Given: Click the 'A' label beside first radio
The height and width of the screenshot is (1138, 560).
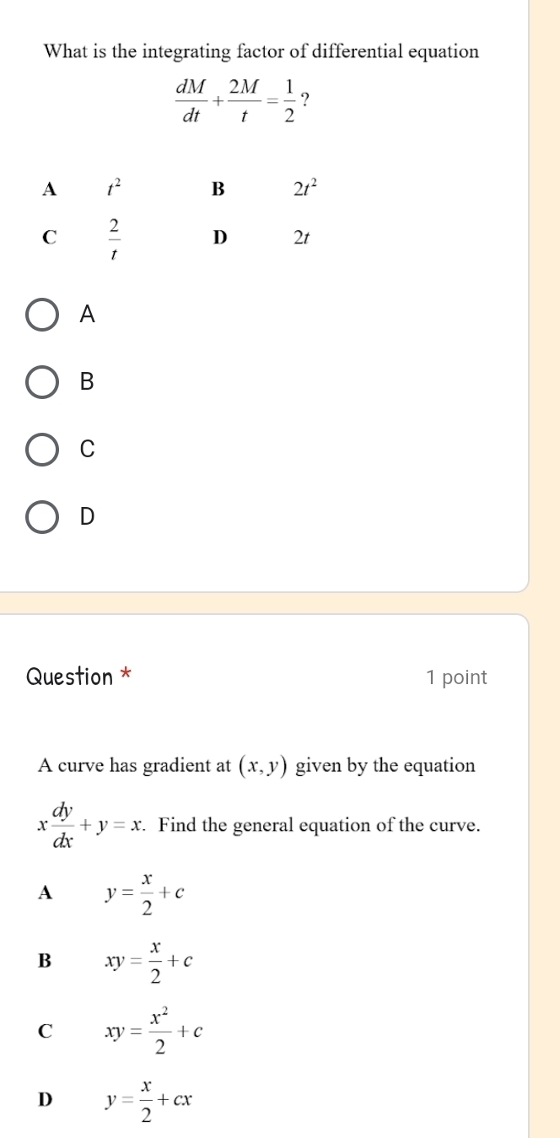Looking at the screenshot, I should click(87, 315).
